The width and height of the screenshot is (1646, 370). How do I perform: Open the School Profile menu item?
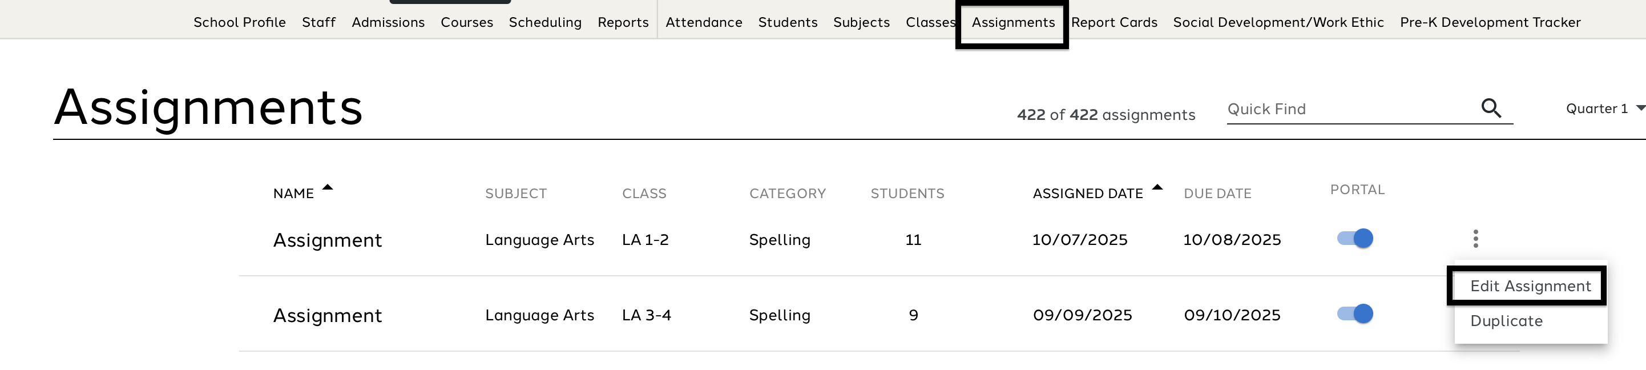240,22
